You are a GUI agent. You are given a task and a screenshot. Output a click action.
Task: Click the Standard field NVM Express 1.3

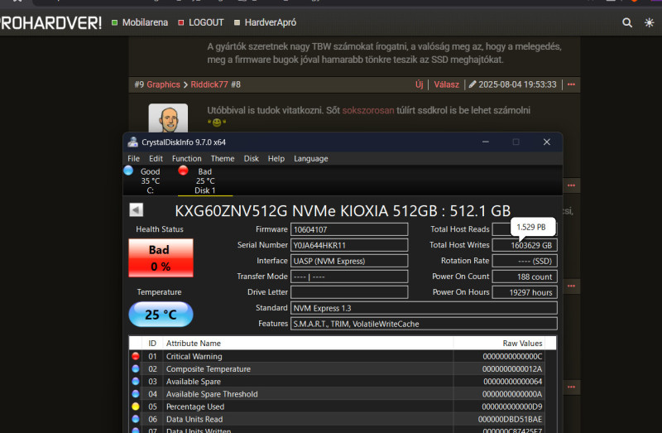tap(424, 308)
